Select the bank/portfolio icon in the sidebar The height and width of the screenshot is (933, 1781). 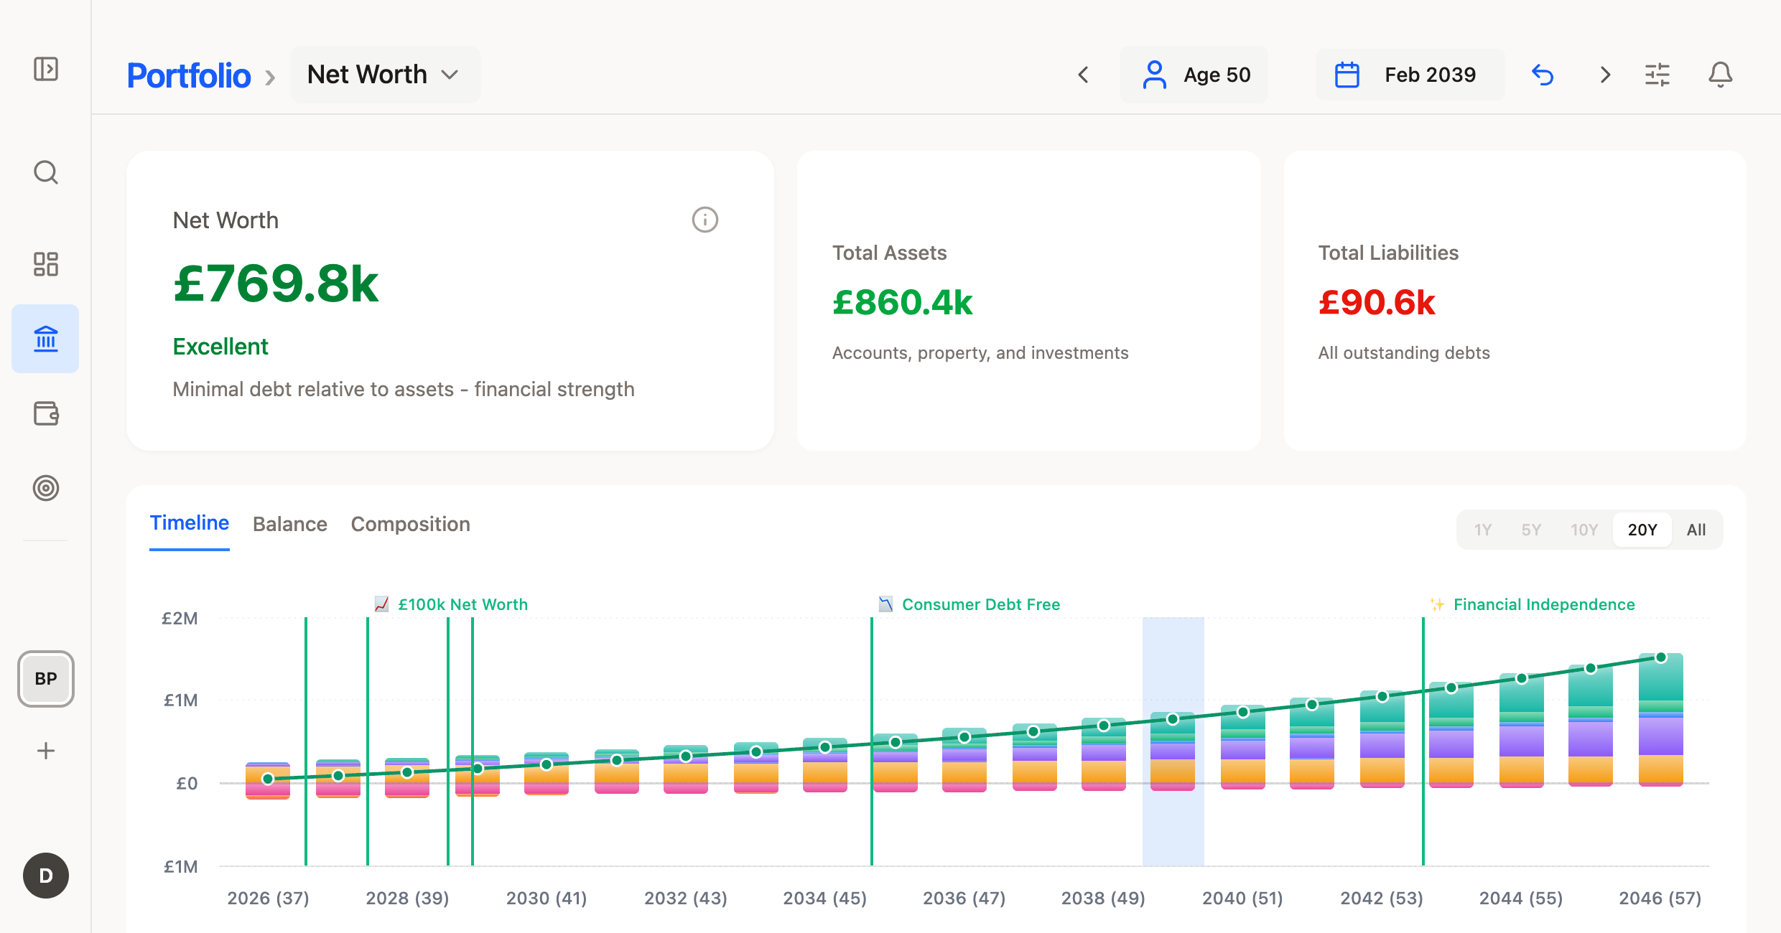click(45, 339)
